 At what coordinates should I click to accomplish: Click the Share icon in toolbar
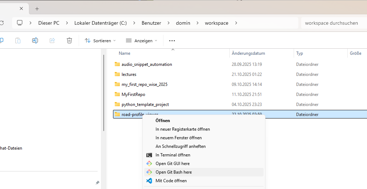coord(52,40)
